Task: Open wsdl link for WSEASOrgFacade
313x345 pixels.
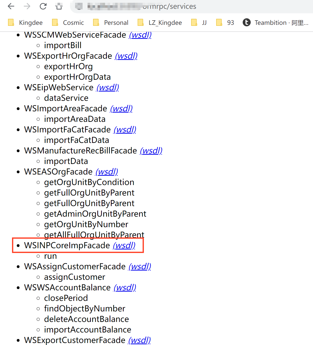Action: tap(107, 172)
